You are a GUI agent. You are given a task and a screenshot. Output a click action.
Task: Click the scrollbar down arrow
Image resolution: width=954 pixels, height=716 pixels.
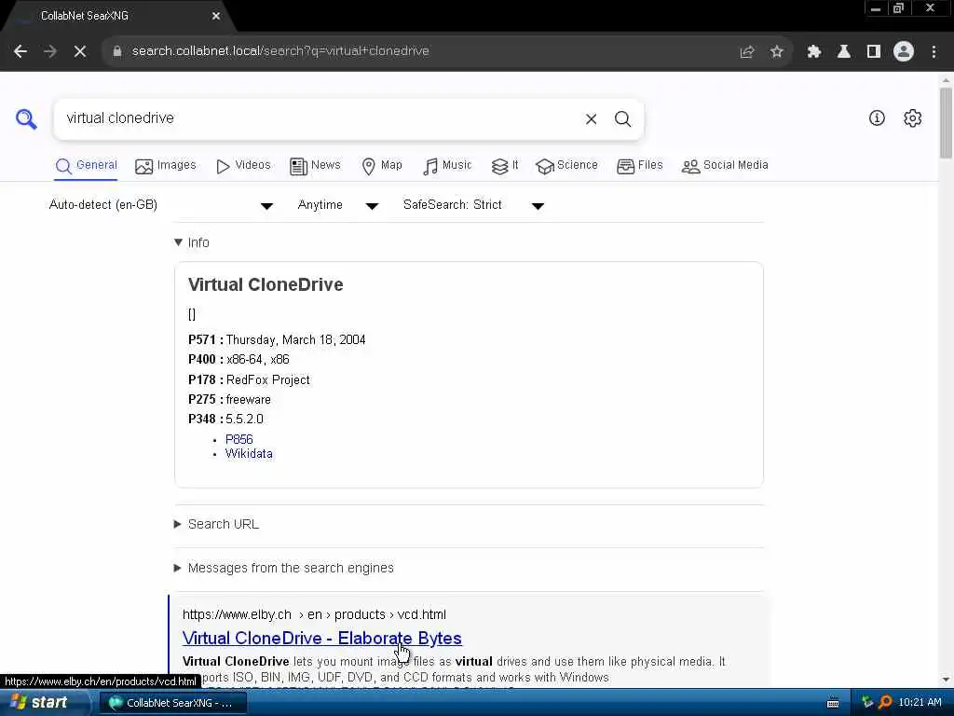pos(946,680)
